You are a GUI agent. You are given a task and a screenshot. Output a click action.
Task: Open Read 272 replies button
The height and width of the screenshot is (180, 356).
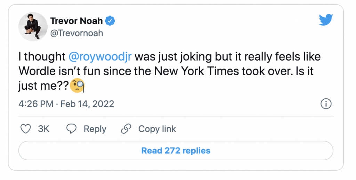point(176,151)
